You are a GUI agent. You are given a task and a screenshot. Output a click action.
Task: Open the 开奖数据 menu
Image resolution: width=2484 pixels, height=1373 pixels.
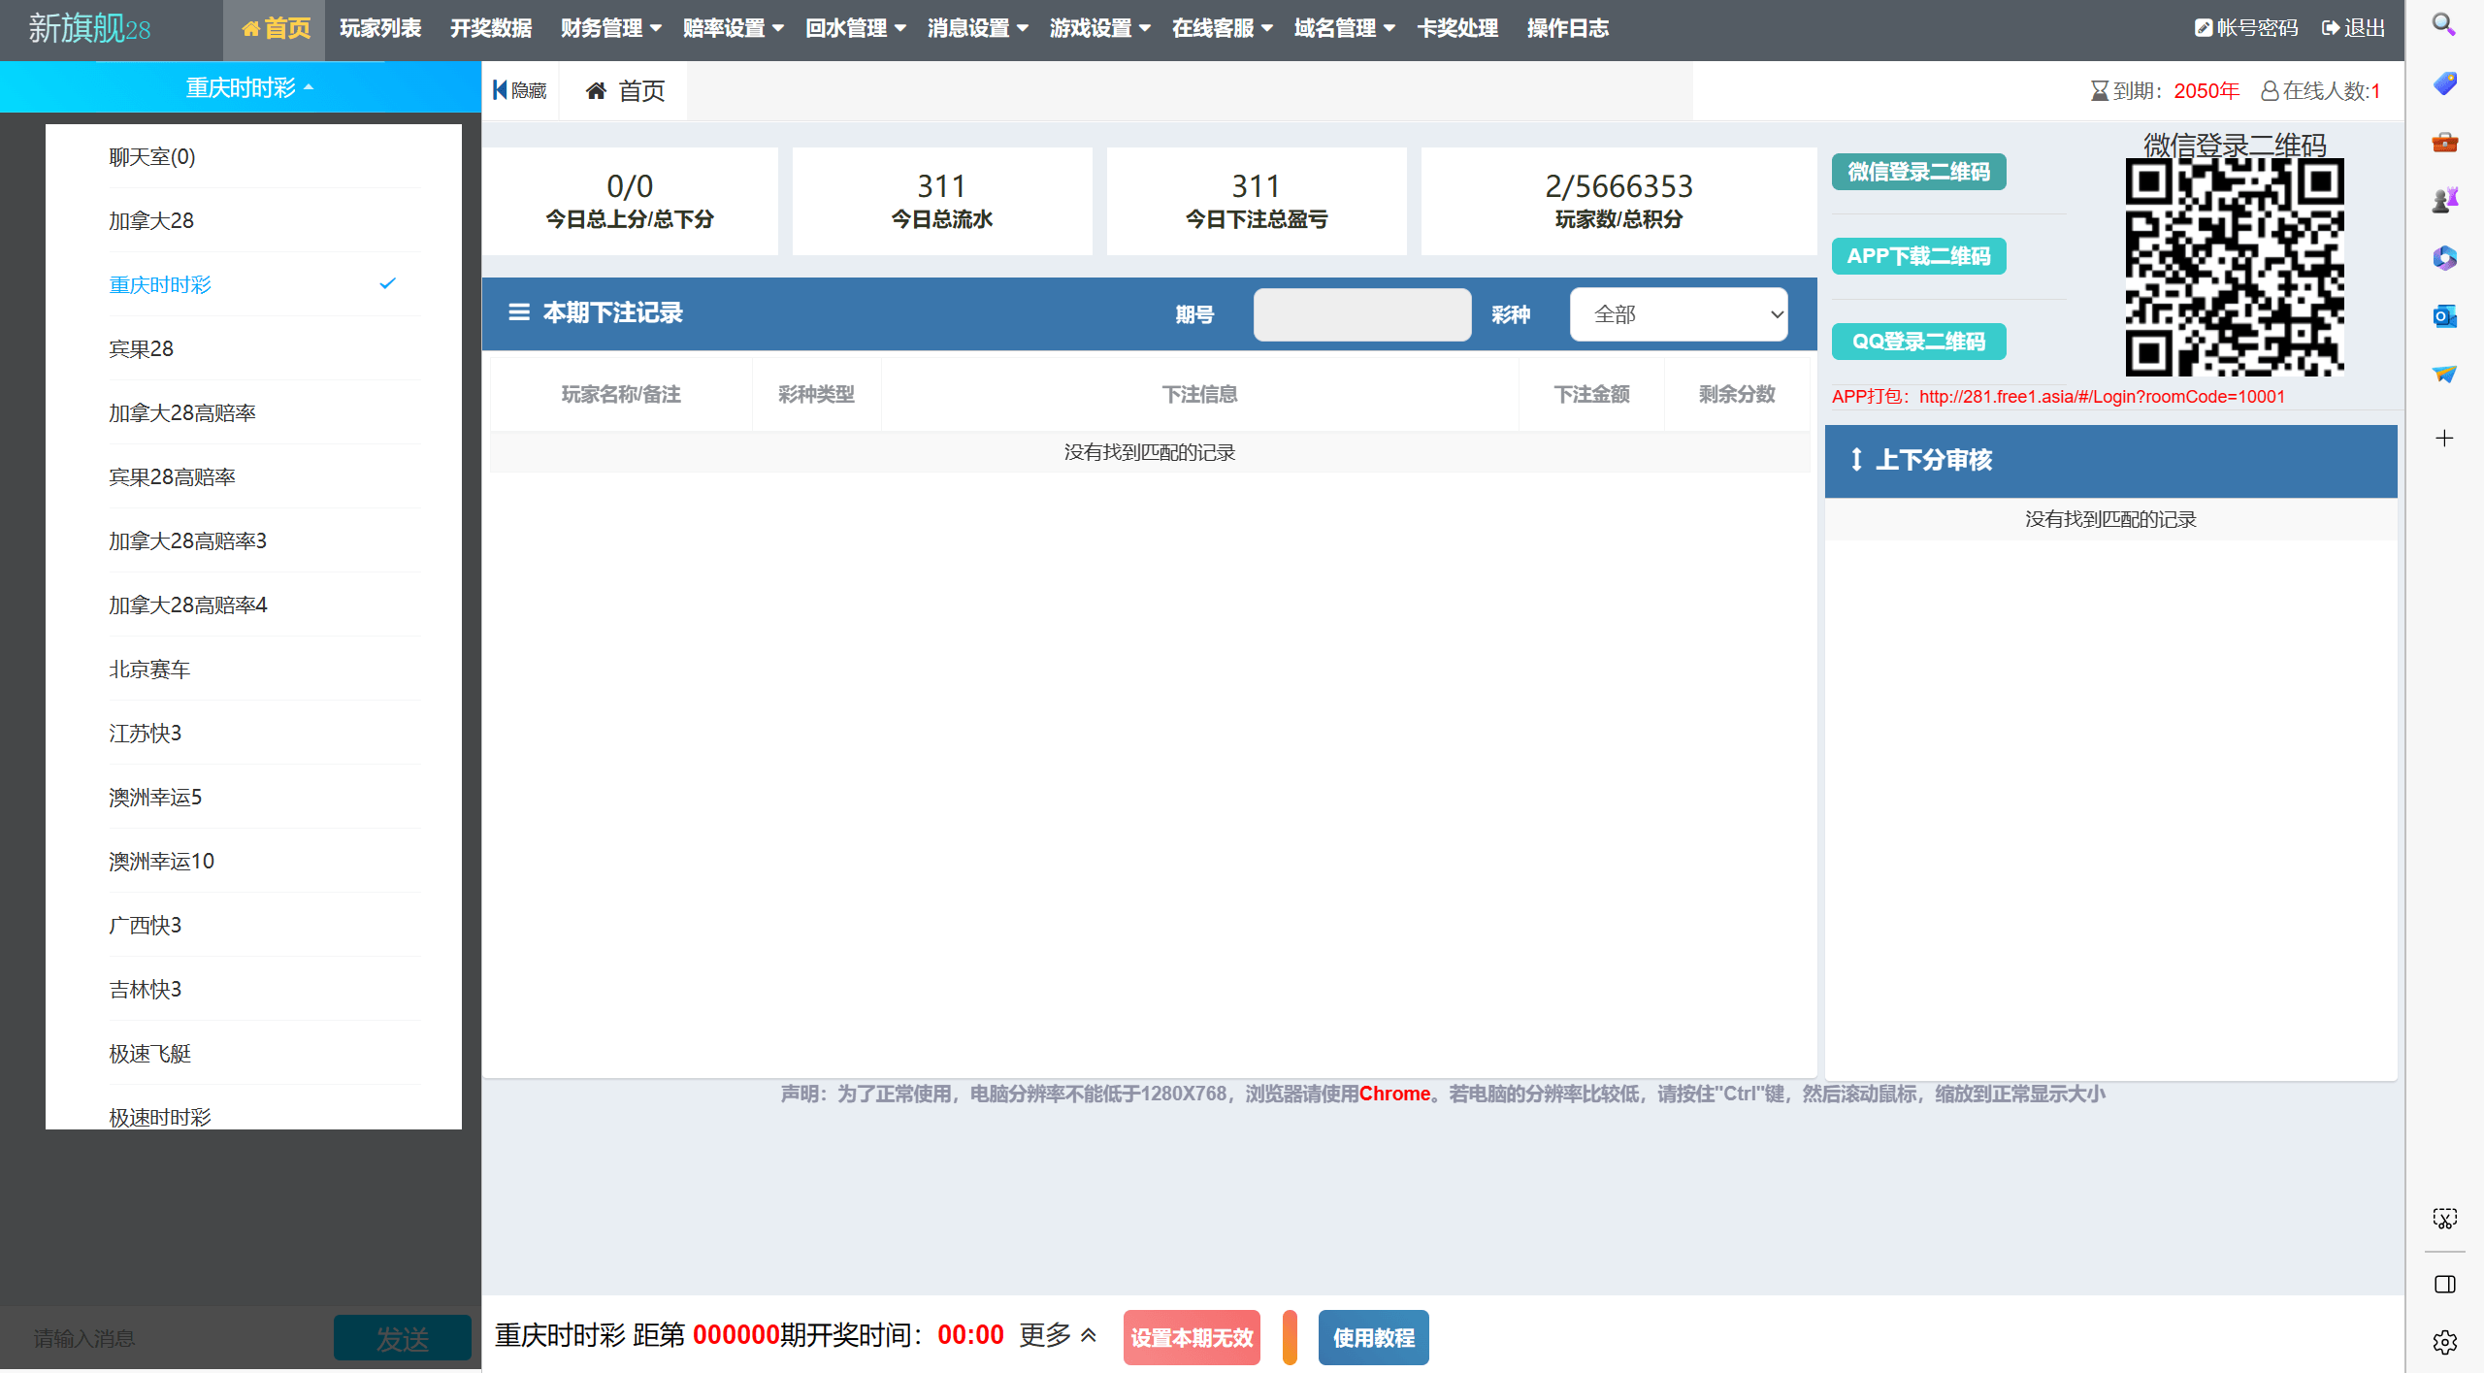(491, 28)
